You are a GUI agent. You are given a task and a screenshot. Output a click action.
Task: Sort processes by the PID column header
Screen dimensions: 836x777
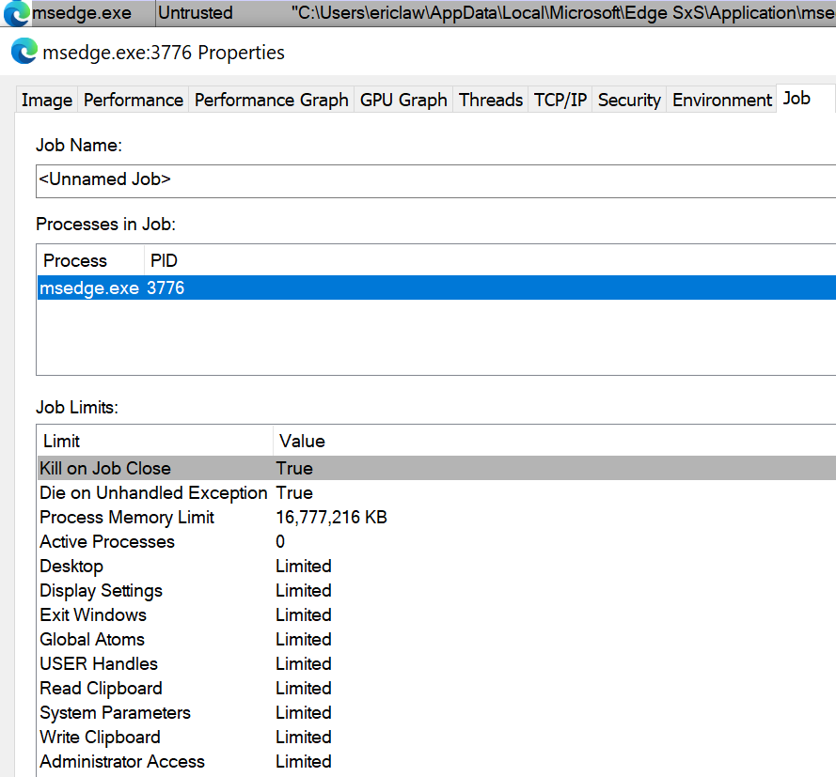tap(165, 260)
